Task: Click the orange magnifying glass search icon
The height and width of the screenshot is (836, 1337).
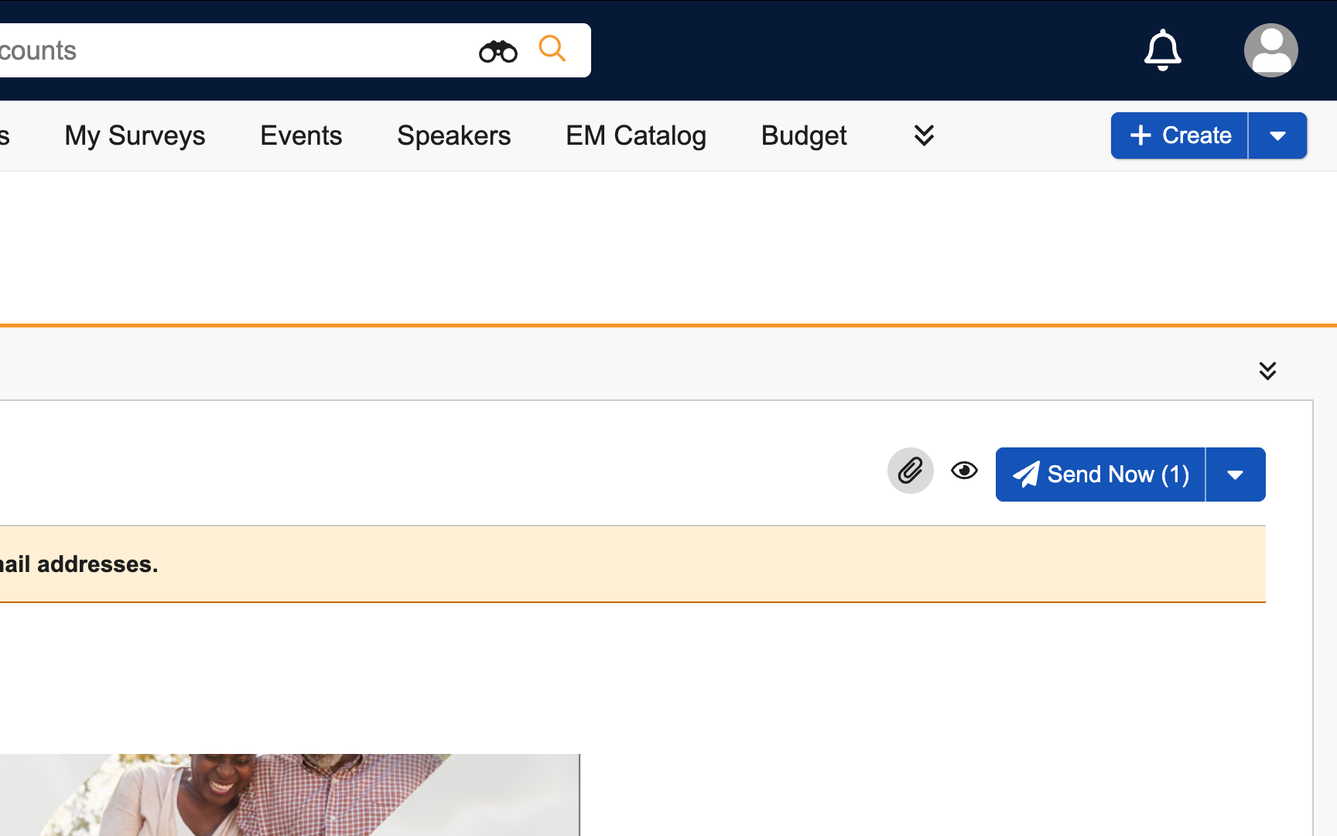Action: pyautogui.click(x=552, y=49)
